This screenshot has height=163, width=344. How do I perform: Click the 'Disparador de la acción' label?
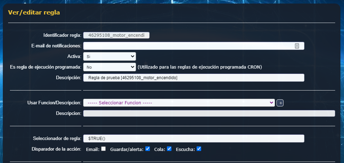[57, 149]
